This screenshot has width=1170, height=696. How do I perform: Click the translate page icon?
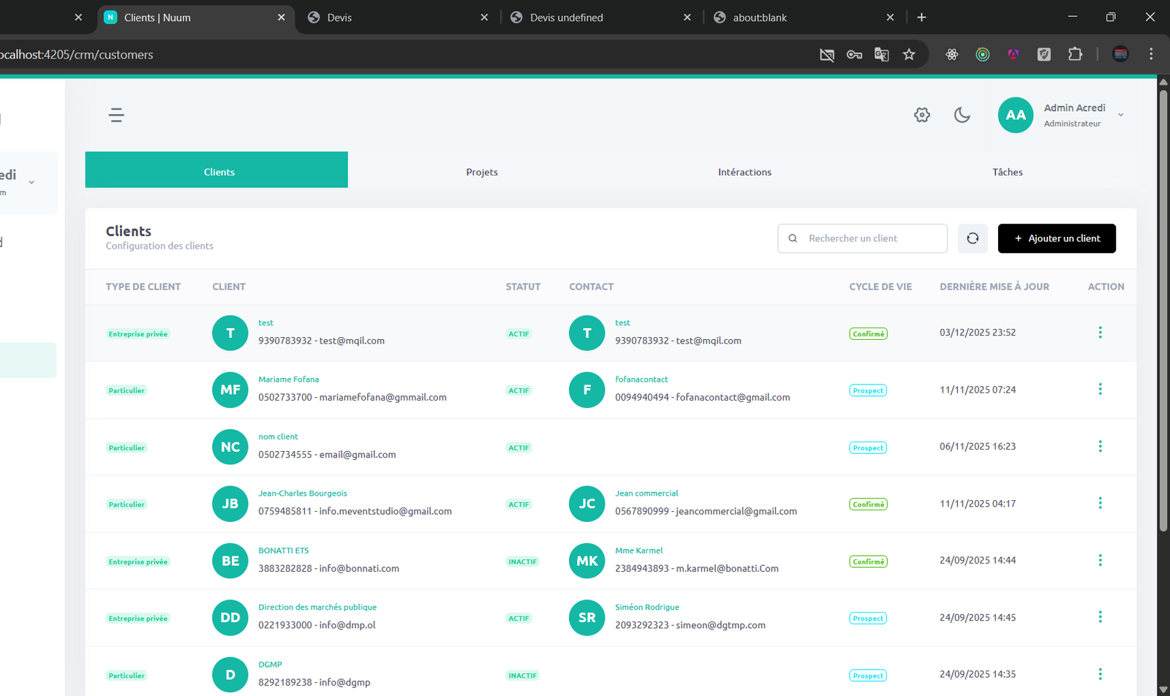[x=882, y=55]
